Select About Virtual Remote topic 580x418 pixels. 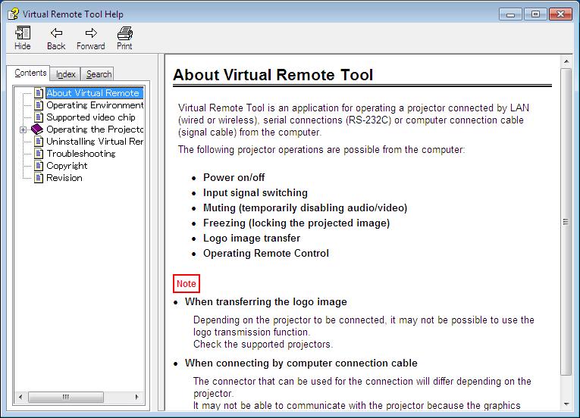[x=94, y=93]
